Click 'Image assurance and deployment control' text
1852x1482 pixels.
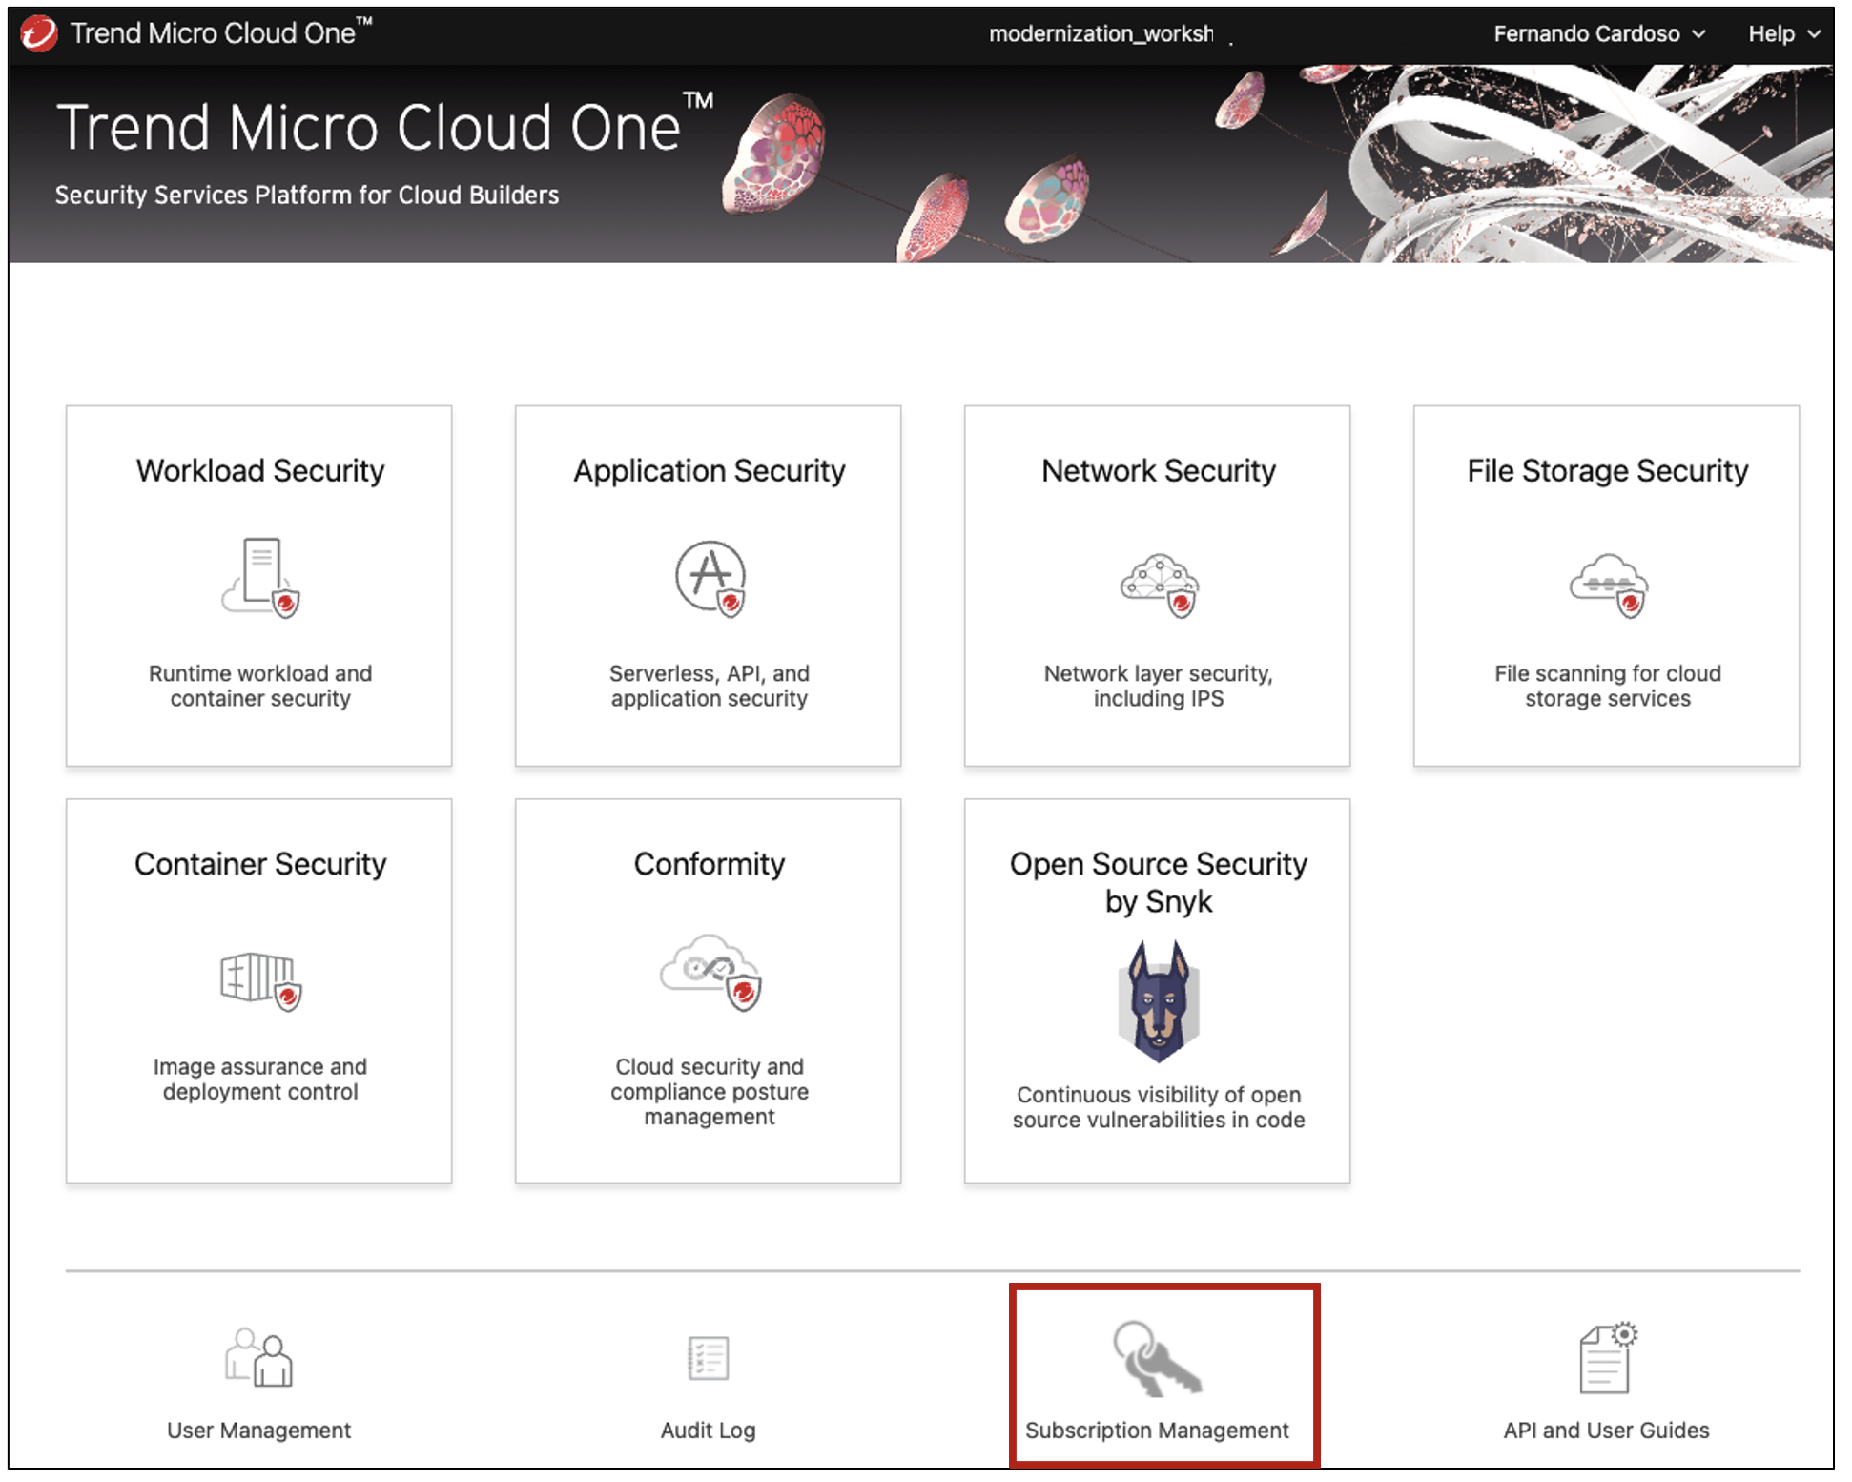pos(260,1079)
